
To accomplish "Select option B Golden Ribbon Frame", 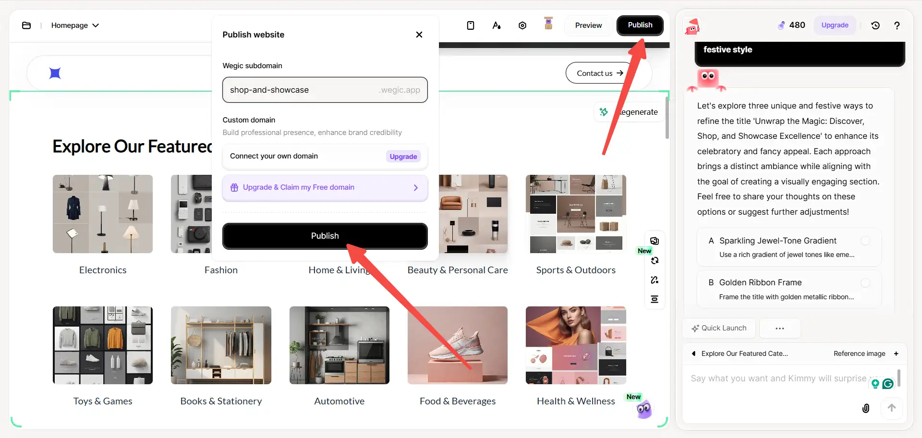I will [789, 289].
